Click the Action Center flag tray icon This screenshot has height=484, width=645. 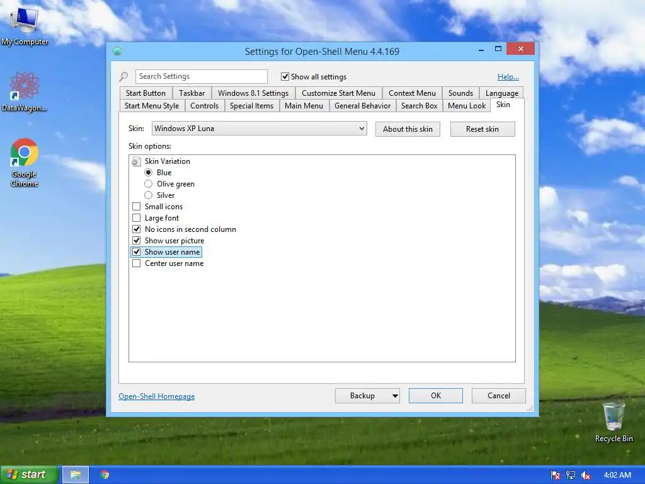pyautogui.click(x=556, y=475)
